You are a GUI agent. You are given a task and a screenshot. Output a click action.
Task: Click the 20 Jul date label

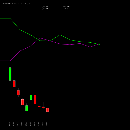[x=18, y=124]
